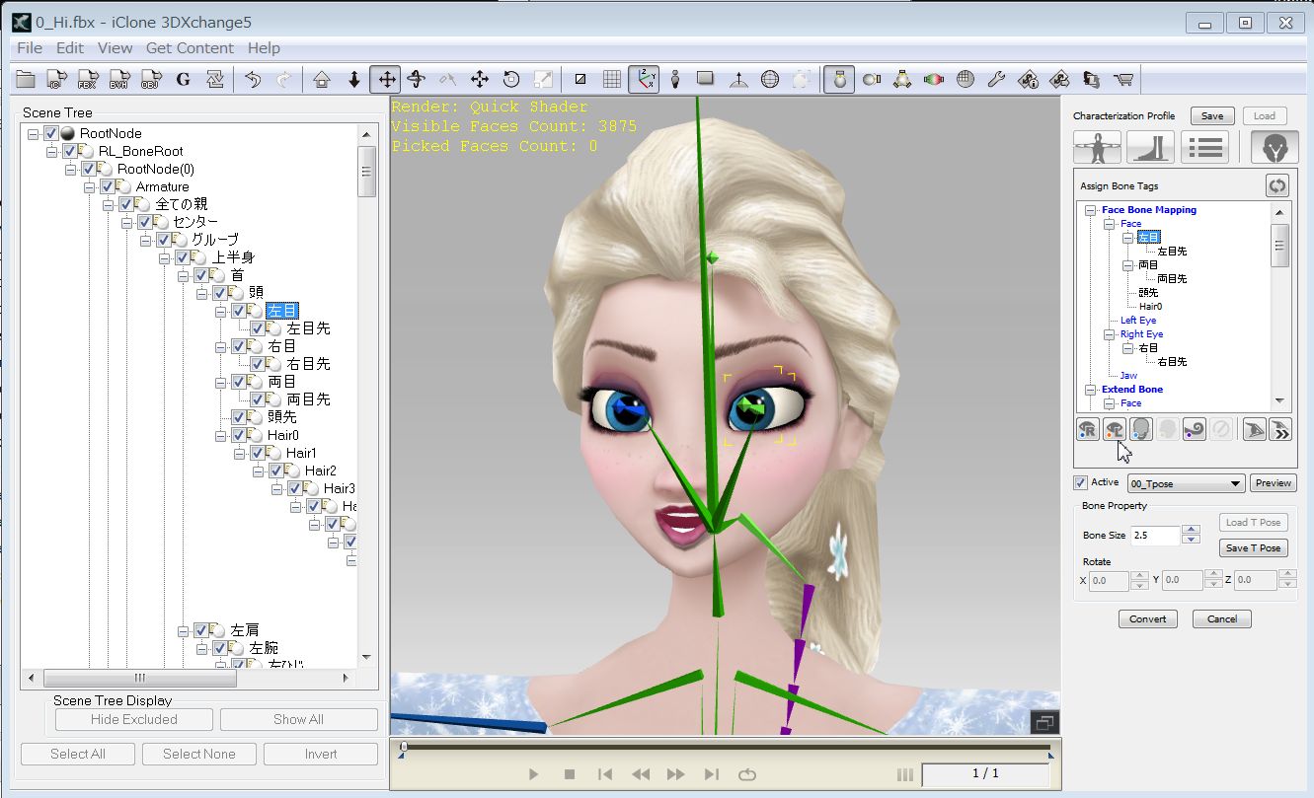Toggle the Hair0 bone checkbox
Image resolution: width=1314 pixels, height=798 pixels.
(x=238, y=435)
